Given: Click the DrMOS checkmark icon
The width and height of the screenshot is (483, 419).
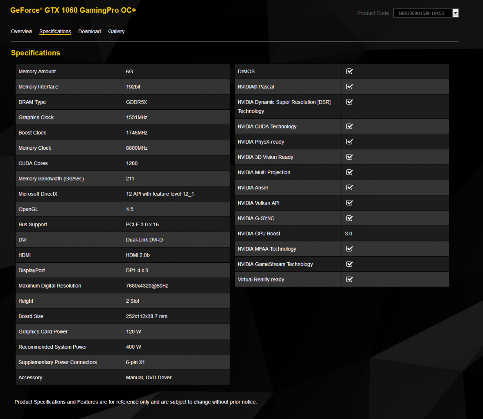Looking at the screenshot, I should [349, 71].
